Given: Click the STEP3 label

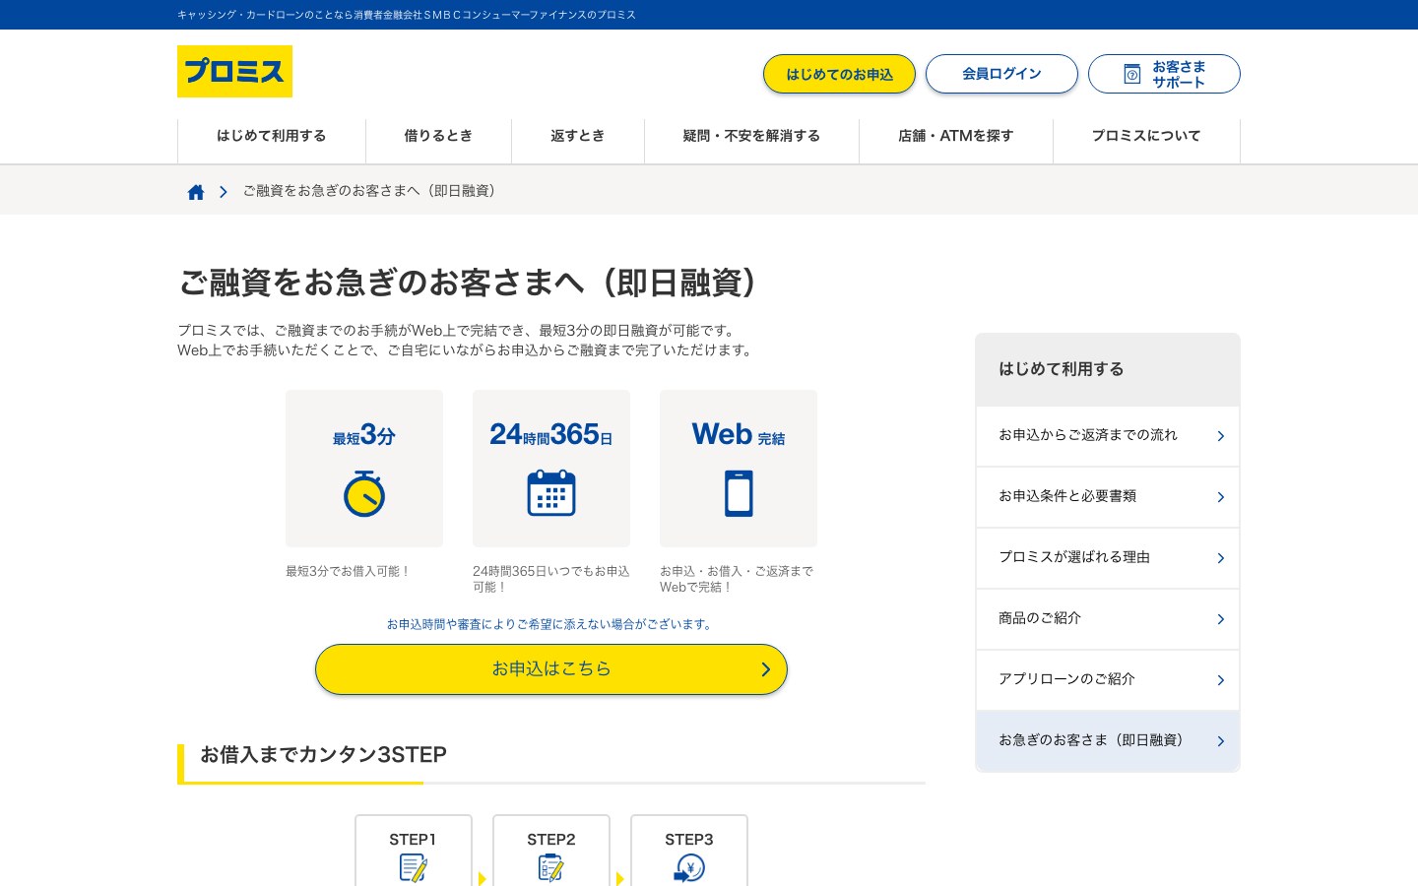Looking at the screenshot, I should click(689, 840).
